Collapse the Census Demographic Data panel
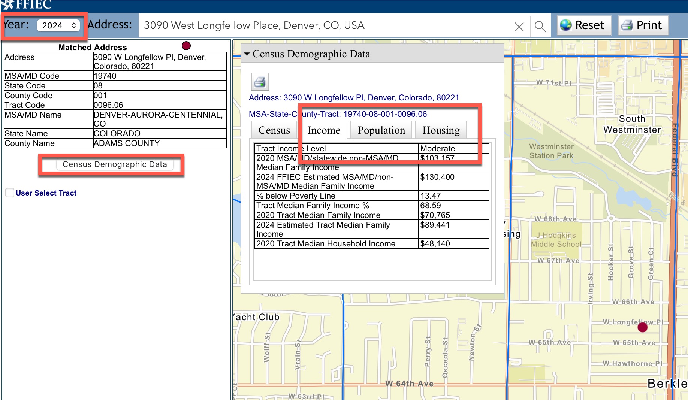This screenshot has height=400, width=688. (x=247, y=54)
